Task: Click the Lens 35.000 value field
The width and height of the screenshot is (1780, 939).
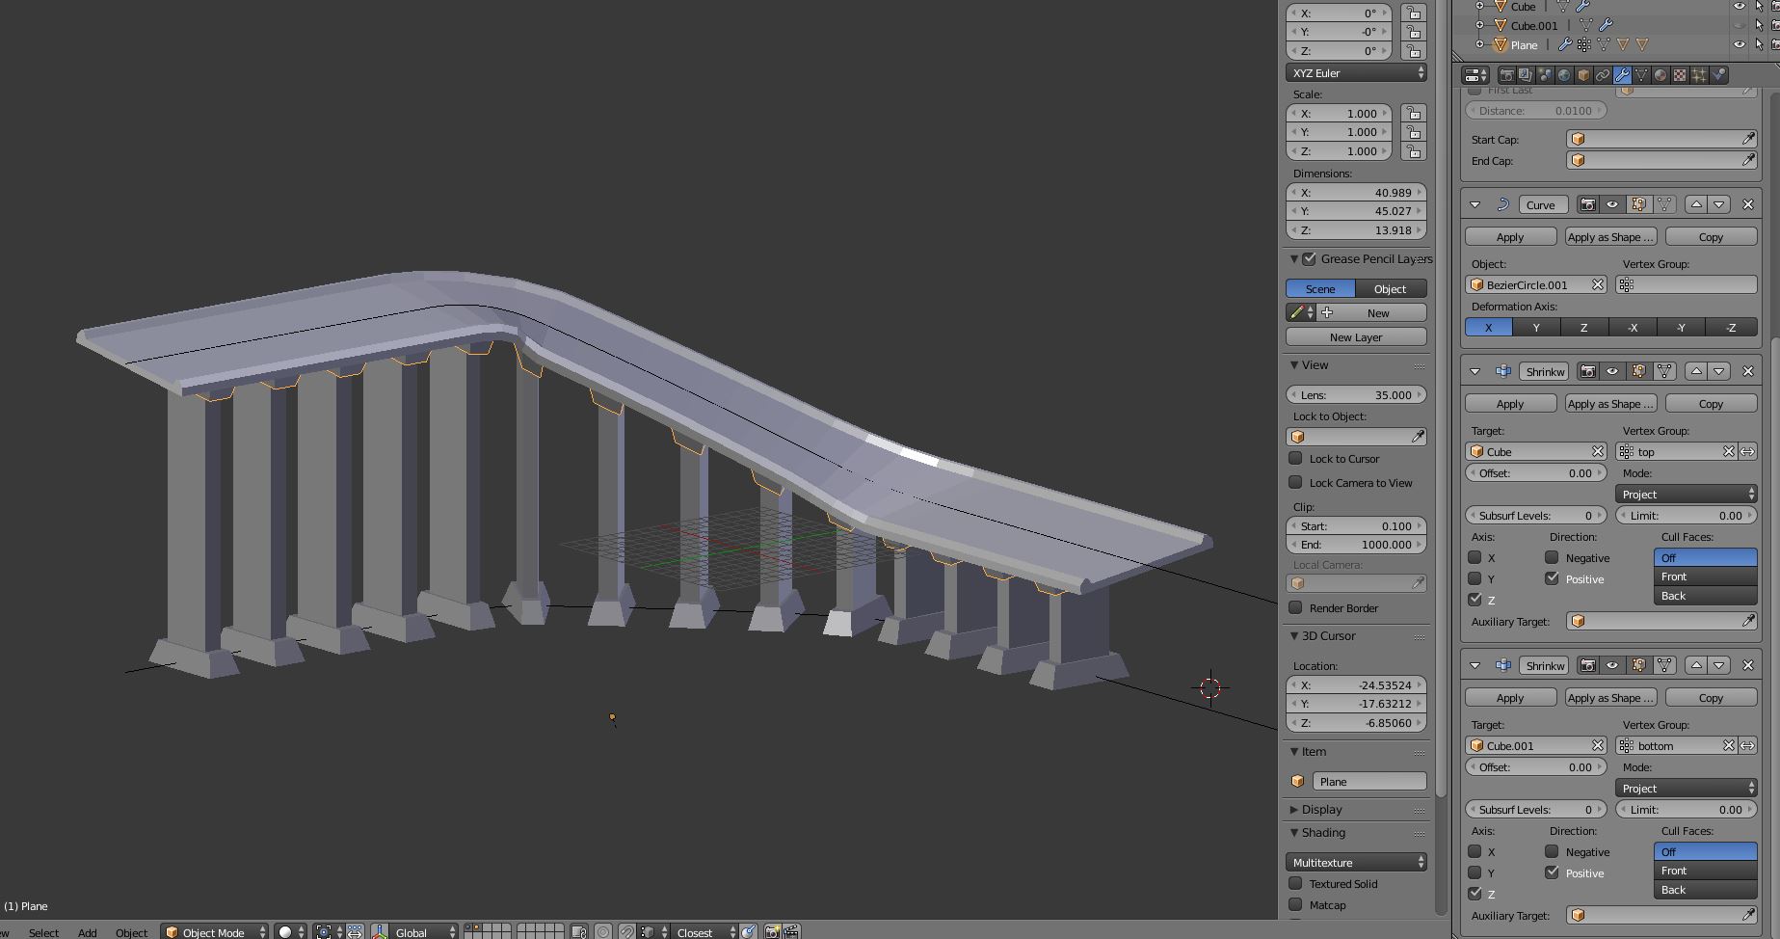Action: point(1356,394)
